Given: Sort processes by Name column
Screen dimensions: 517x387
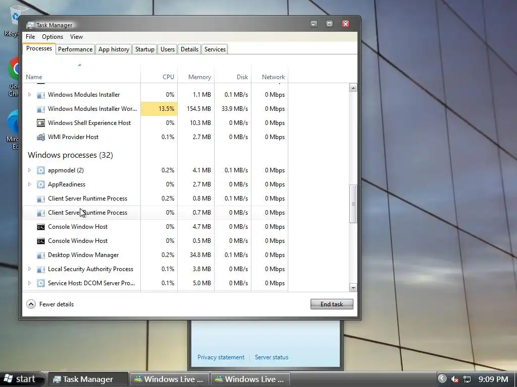Looking at the screenshot, I should point(81,75).
